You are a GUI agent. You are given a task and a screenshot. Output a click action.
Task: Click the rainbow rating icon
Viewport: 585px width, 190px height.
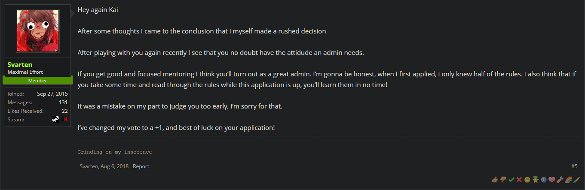pyautogui.click(x=568, y=179)
